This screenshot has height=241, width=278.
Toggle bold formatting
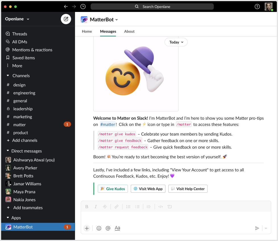(87, 207)
